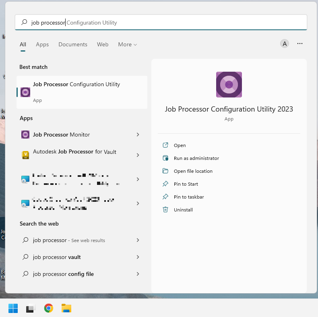Click the Pin to Start pin icon

pos(165,184)
